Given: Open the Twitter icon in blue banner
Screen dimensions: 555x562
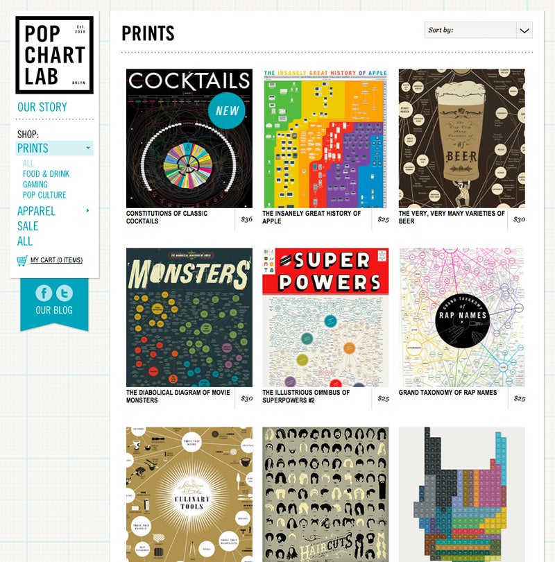Looking at the screenshot, I should tap(65, 293).
